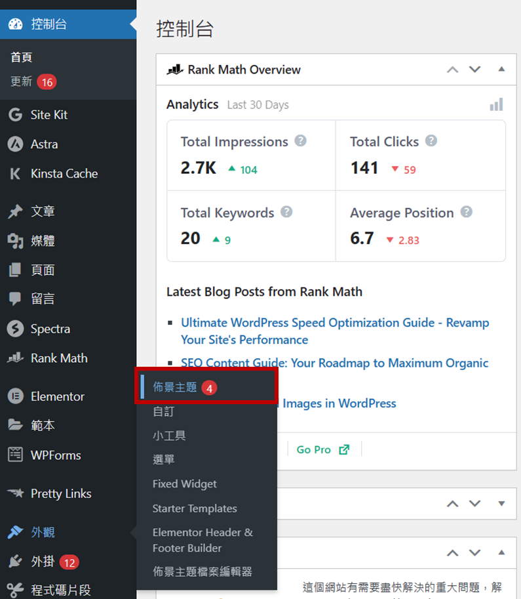Collapse the bottom panel toggle triangle
Image resolution: width=521 pixels, height=599 pixels.
point(501,552)
